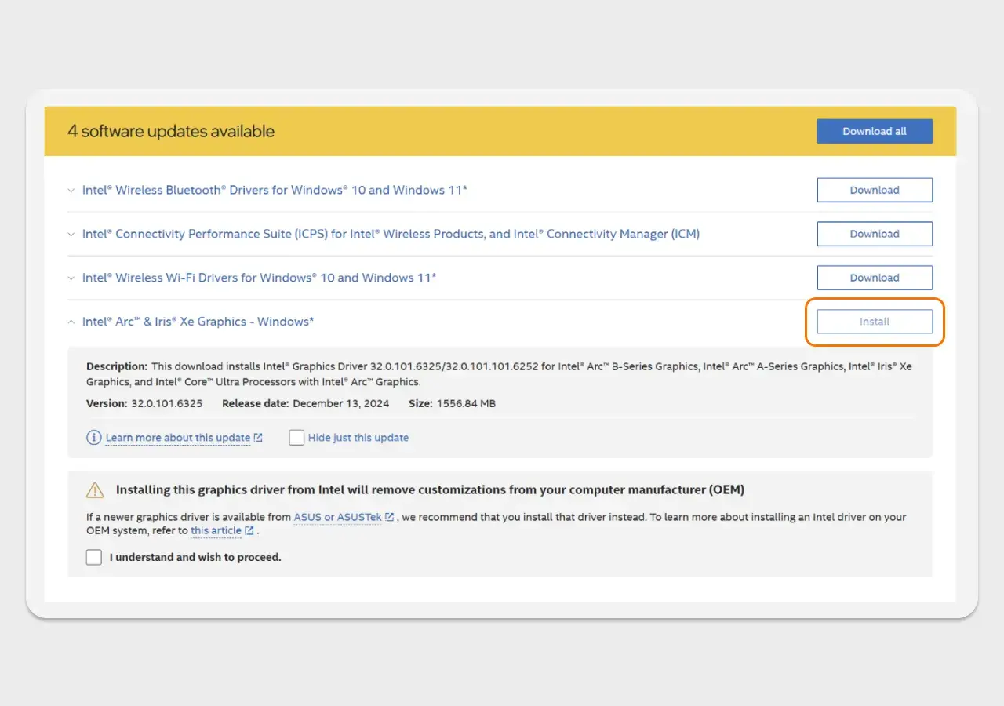This screenshot has height=706, width=1004.
Task: Click the Hide just this update label
Action: pyautogui.click(x=358, y=438)
